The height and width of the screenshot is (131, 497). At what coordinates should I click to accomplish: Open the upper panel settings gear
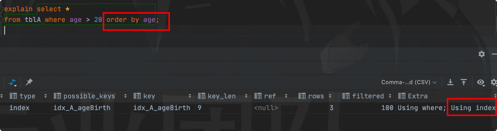[482, 54]
